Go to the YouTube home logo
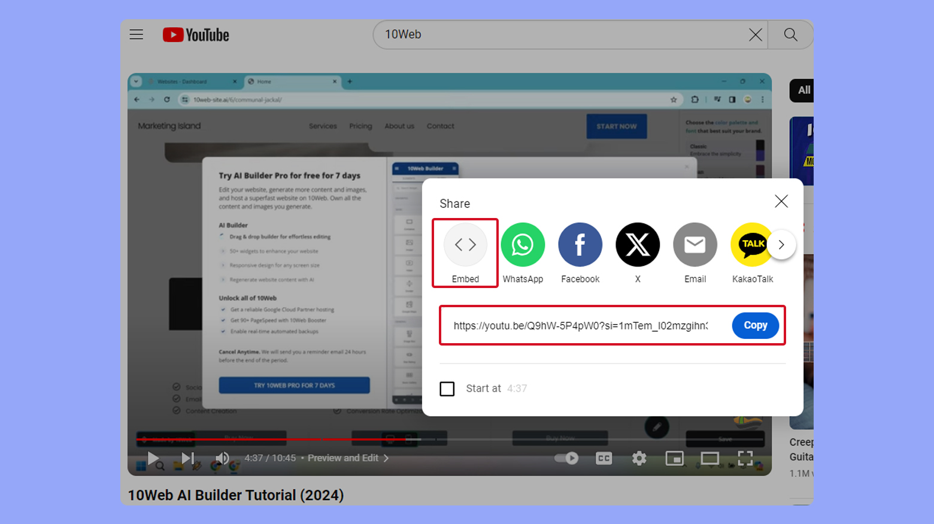This screenshot has width=934, height=524. tap(196, 35)
